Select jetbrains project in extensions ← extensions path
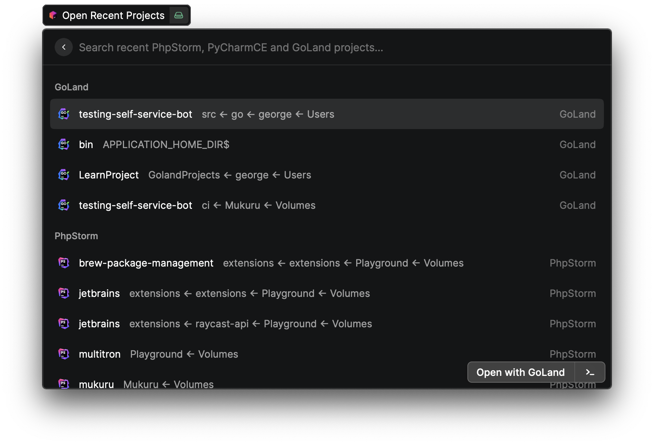This screenshot has width=654, height=445. click(99, 294)
